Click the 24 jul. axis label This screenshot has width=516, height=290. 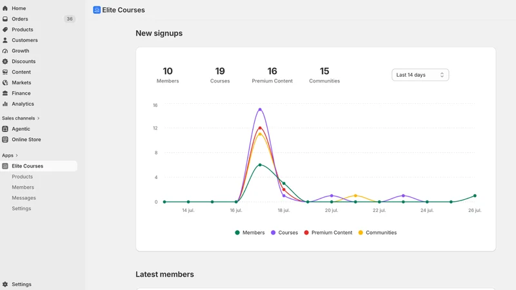click(x=427, y=211)
